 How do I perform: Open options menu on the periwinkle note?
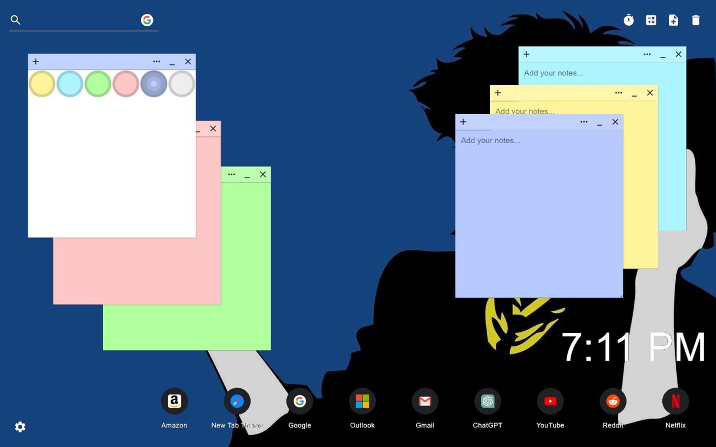[584, 122]
